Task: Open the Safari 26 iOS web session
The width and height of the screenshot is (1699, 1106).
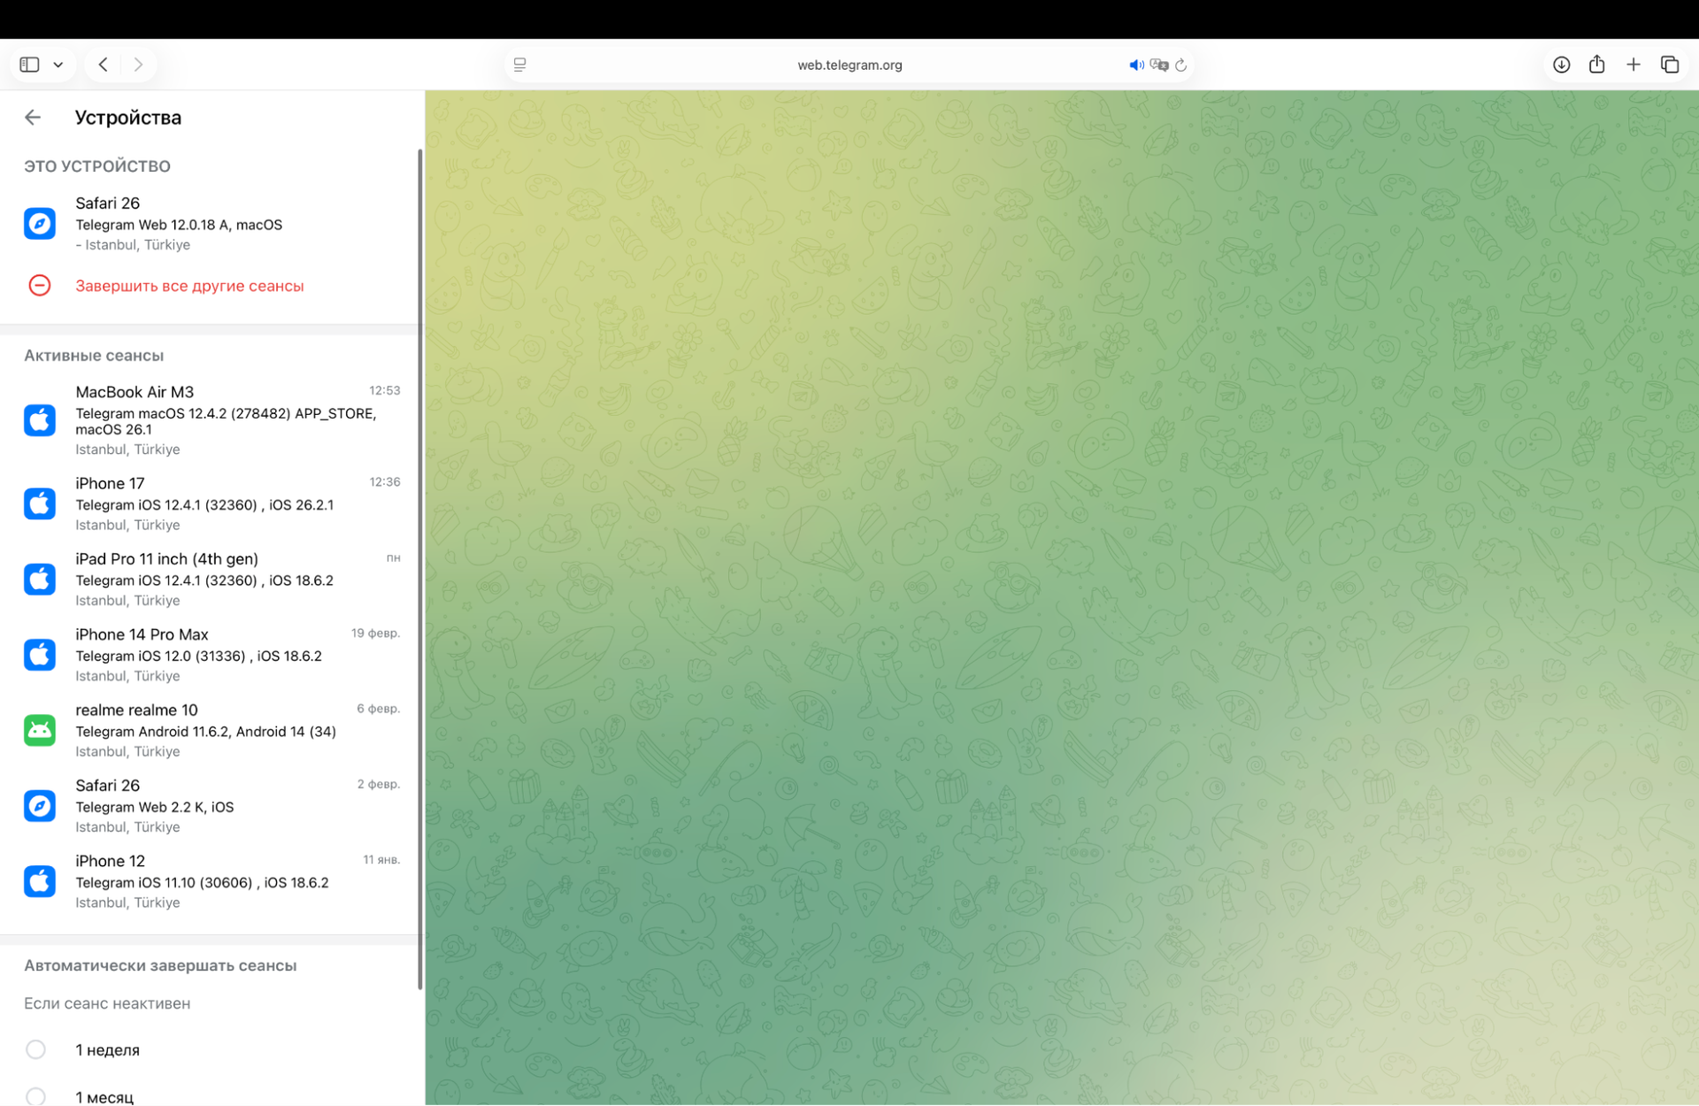Action: point(211,806)
